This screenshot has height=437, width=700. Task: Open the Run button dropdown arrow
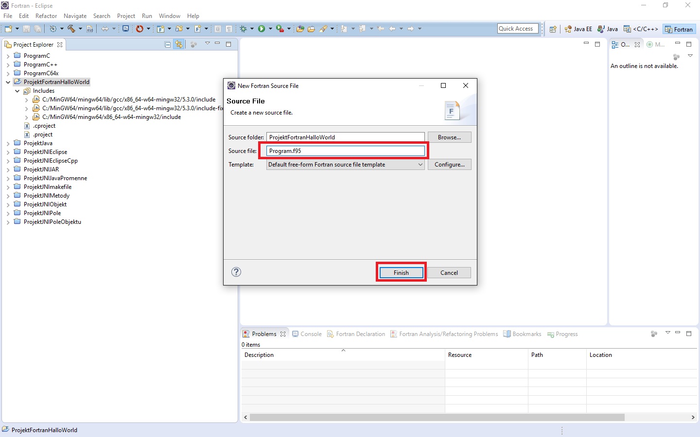(270, 29)
